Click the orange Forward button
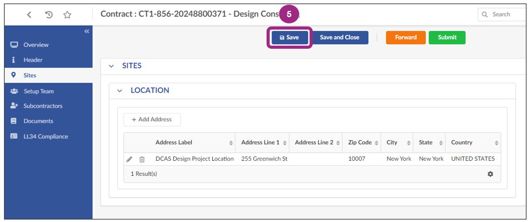Viewport: 530px width, 222px height. [x=406, y=37]
